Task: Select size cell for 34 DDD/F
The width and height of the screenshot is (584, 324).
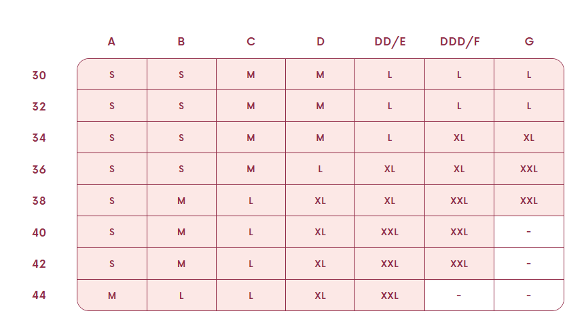Action: [x=459, y=138]
